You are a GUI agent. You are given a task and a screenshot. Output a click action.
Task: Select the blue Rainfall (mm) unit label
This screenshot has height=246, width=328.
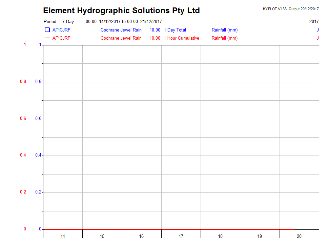225,30
